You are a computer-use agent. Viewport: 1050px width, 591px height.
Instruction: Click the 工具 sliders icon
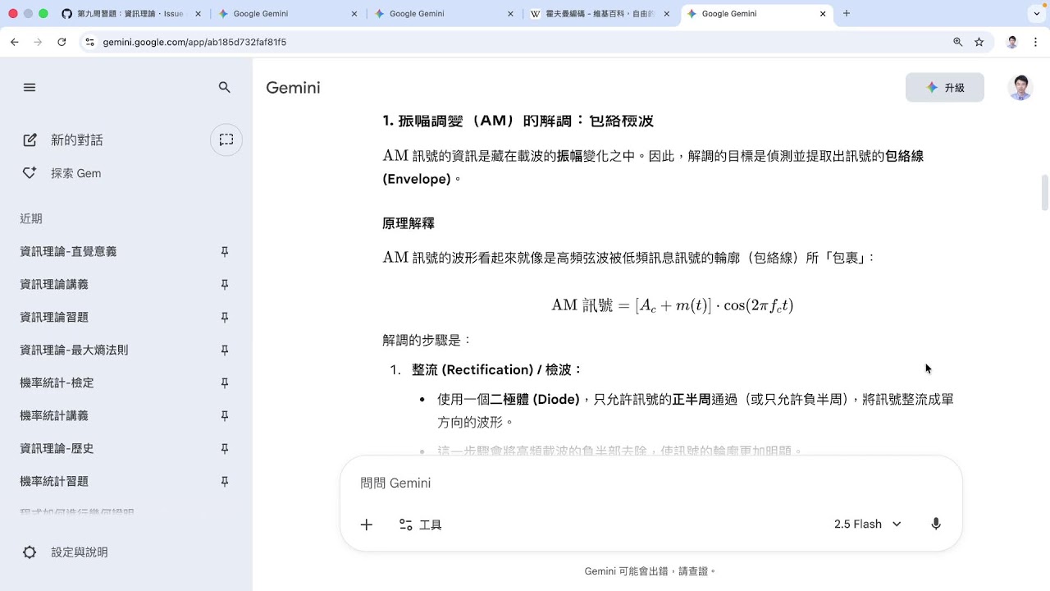click(x=405, y=525)
